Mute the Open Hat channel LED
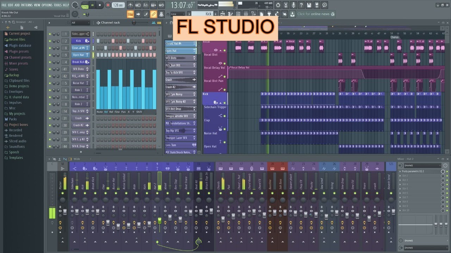 click(50, 55)
